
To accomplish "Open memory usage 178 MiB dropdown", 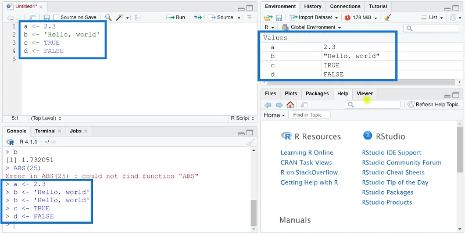I will tap(361, 17).
